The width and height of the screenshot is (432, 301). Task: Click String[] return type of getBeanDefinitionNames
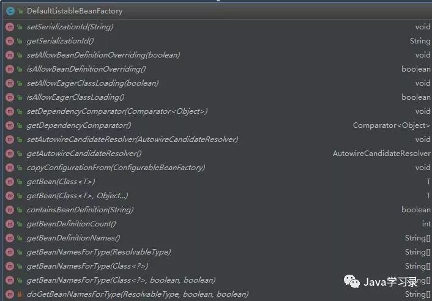click(418, 238)
